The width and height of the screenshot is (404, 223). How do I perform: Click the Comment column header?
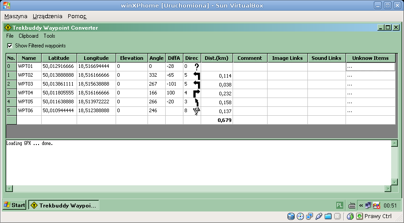[x=250, y=58]
